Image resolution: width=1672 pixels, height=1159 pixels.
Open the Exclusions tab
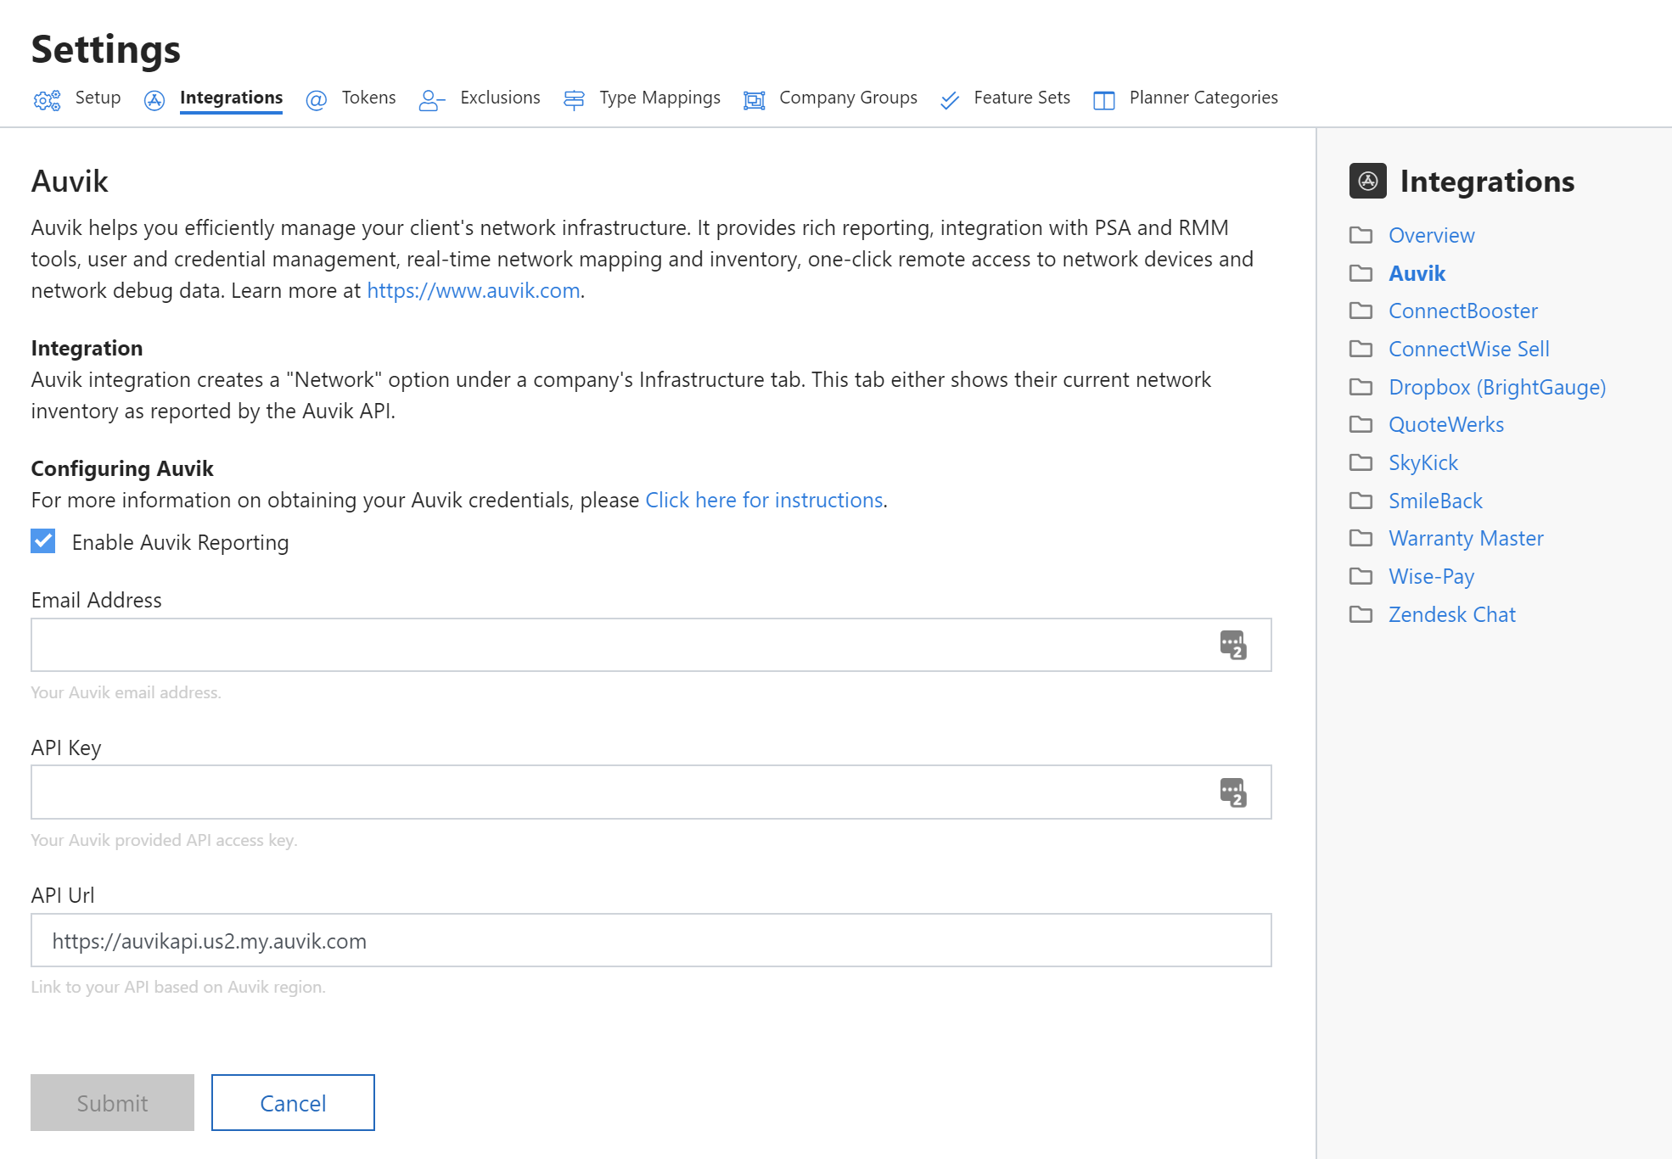(500, 98)
